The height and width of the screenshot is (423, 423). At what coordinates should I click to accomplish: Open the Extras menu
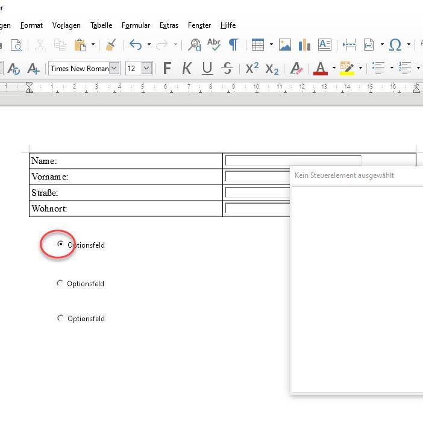[x=169, y=25]
